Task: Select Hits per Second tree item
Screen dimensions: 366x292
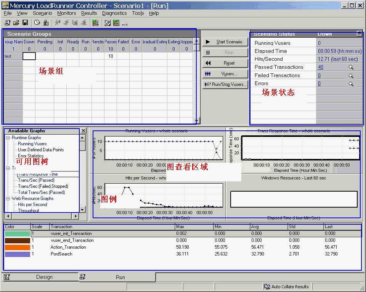Action: [32, 205]
